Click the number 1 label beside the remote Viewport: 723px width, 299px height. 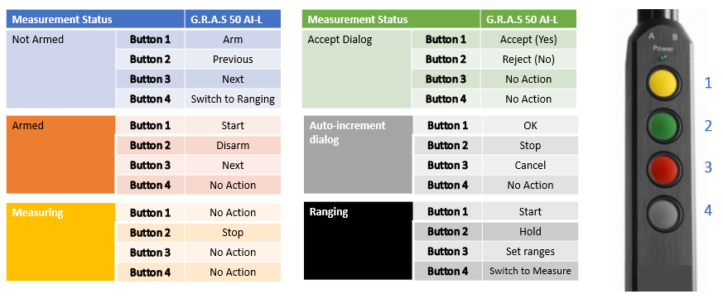point(708,83)
